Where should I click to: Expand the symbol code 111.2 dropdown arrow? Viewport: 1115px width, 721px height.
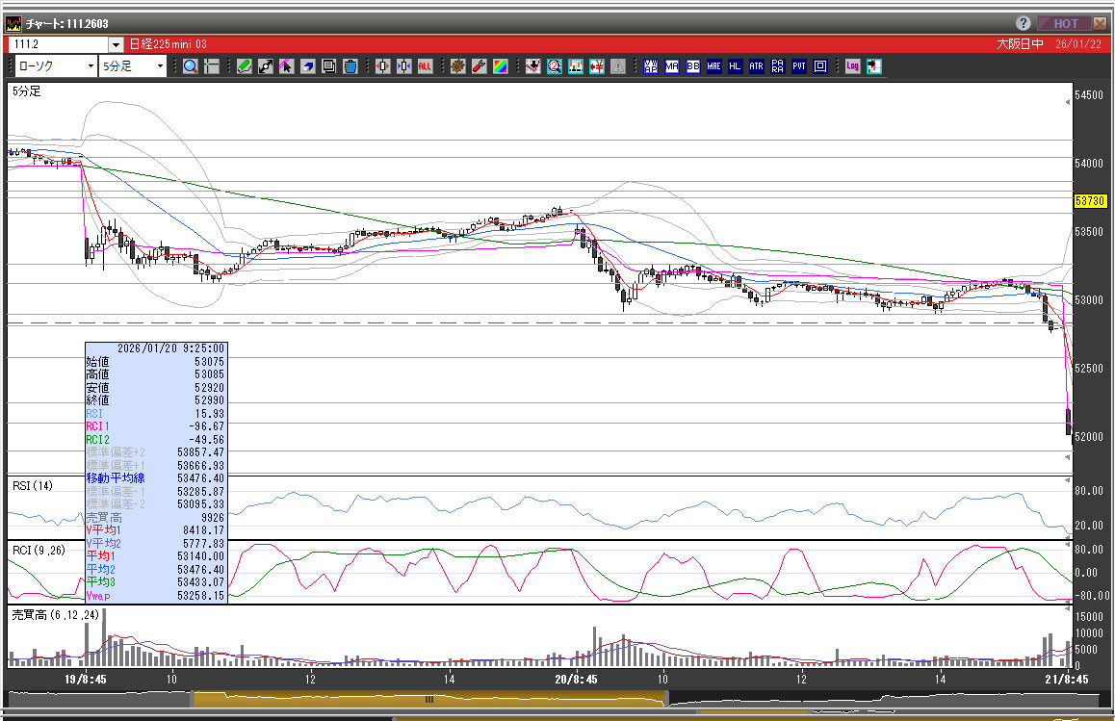click(x=116, y=44)
